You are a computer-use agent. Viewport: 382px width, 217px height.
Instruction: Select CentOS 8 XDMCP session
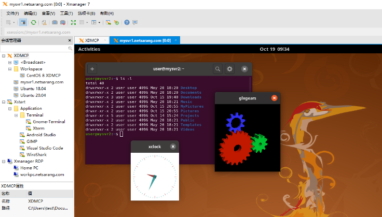pyautogui.click(x=44, y=75)
